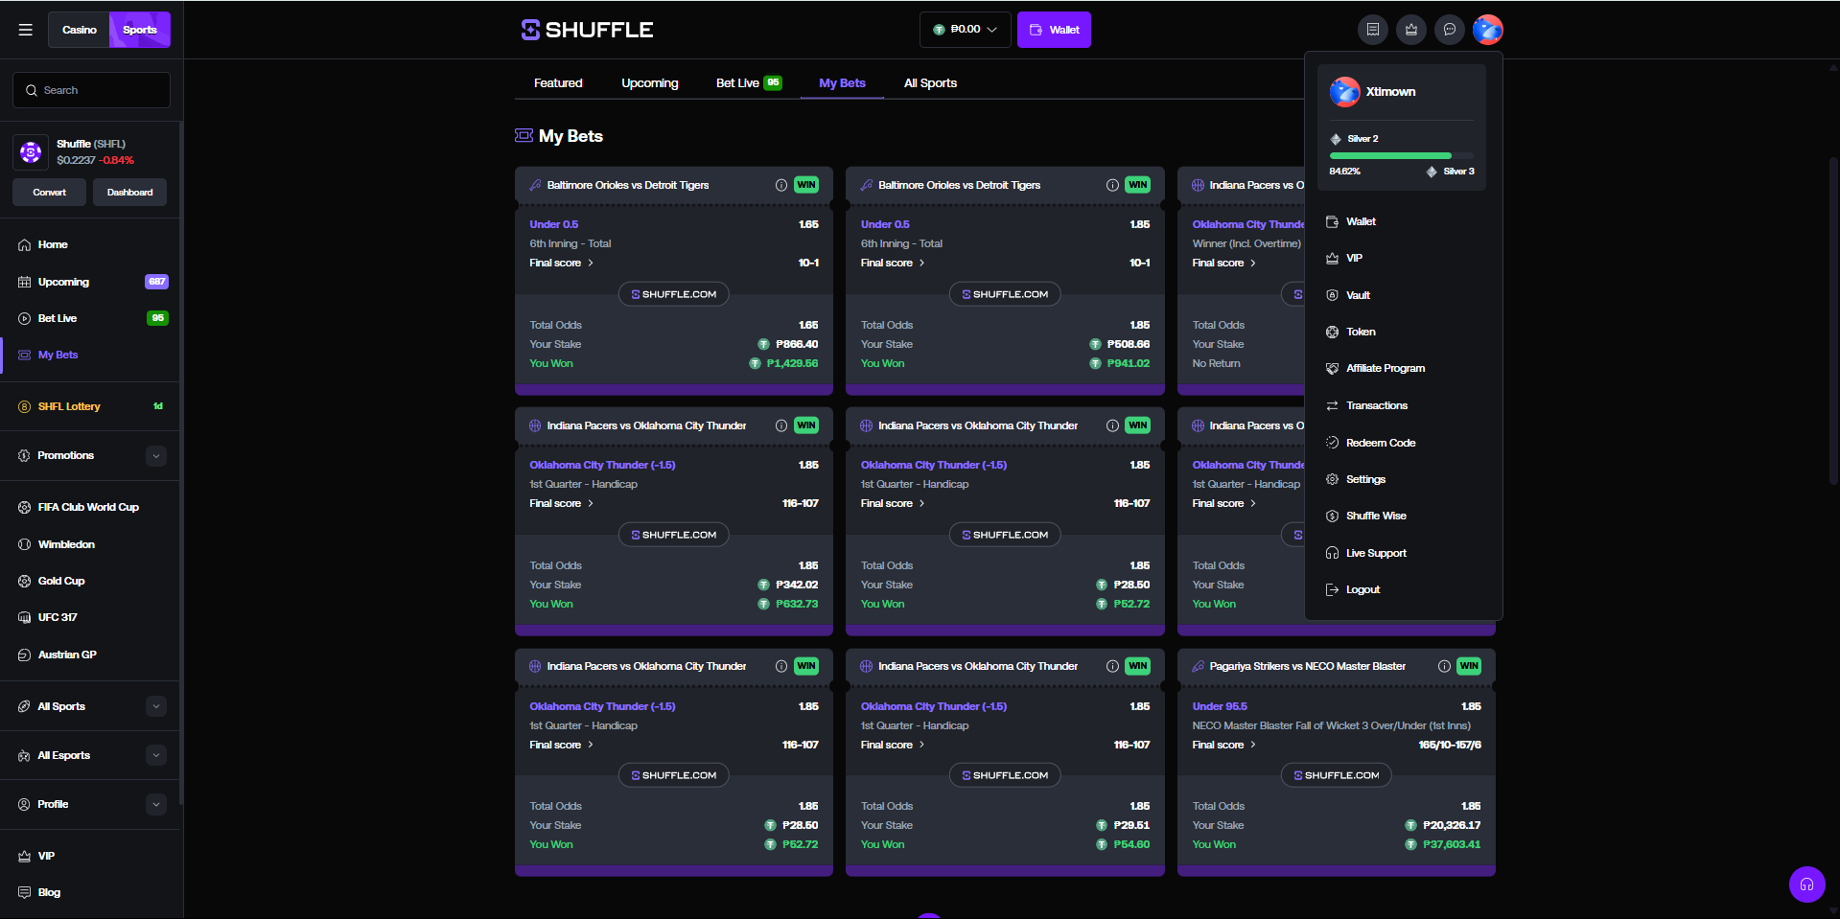Open the floating support headset button
This screenshot has width=1840, height=919.
(x=1806, y=885)
